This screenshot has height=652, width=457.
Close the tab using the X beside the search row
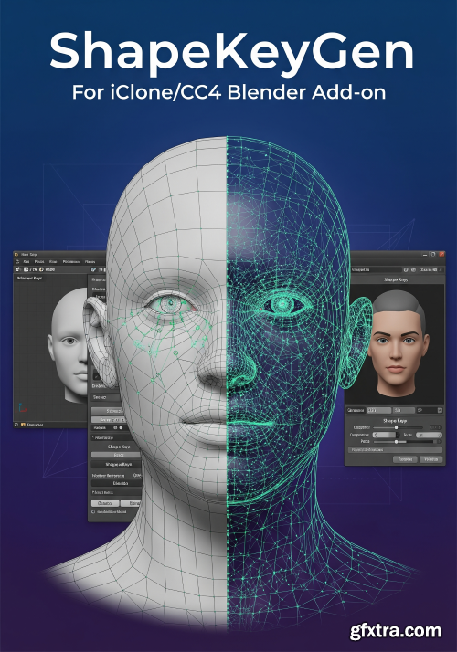pyautogui.click(x=441, y=269)
